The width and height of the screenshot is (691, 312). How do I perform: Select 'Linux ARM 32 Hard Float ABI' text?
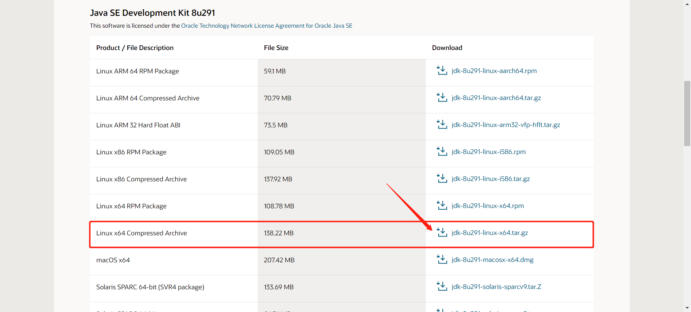[x=138, y=125]
